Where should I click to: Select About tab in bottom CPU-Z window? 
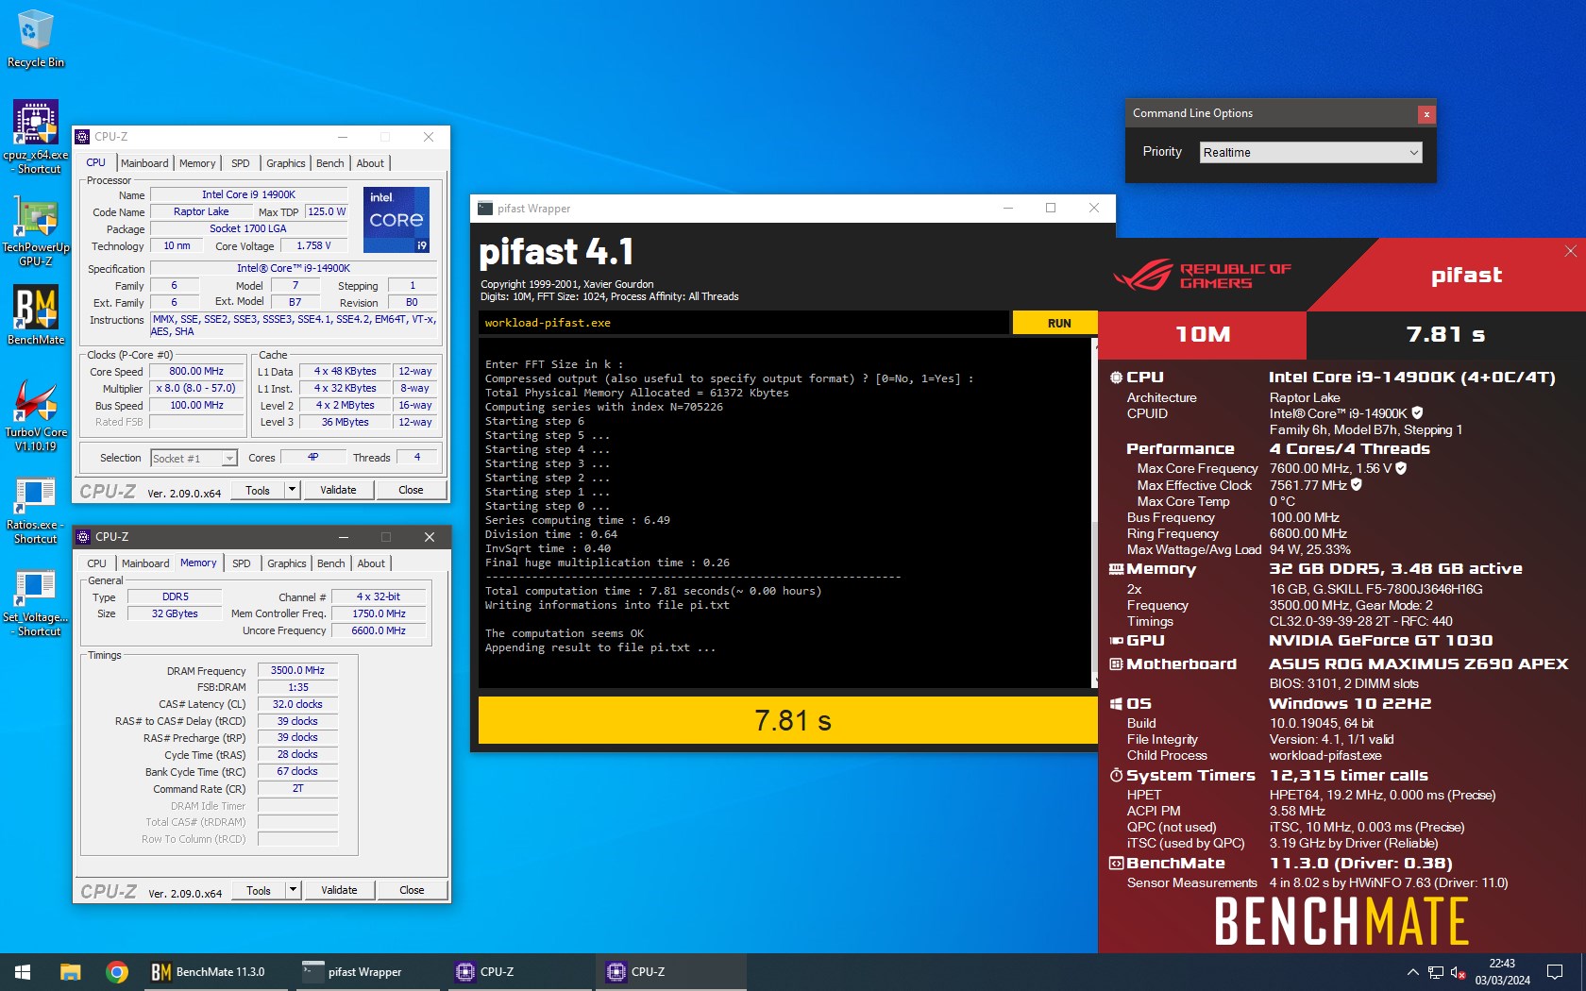coord(371,563)
